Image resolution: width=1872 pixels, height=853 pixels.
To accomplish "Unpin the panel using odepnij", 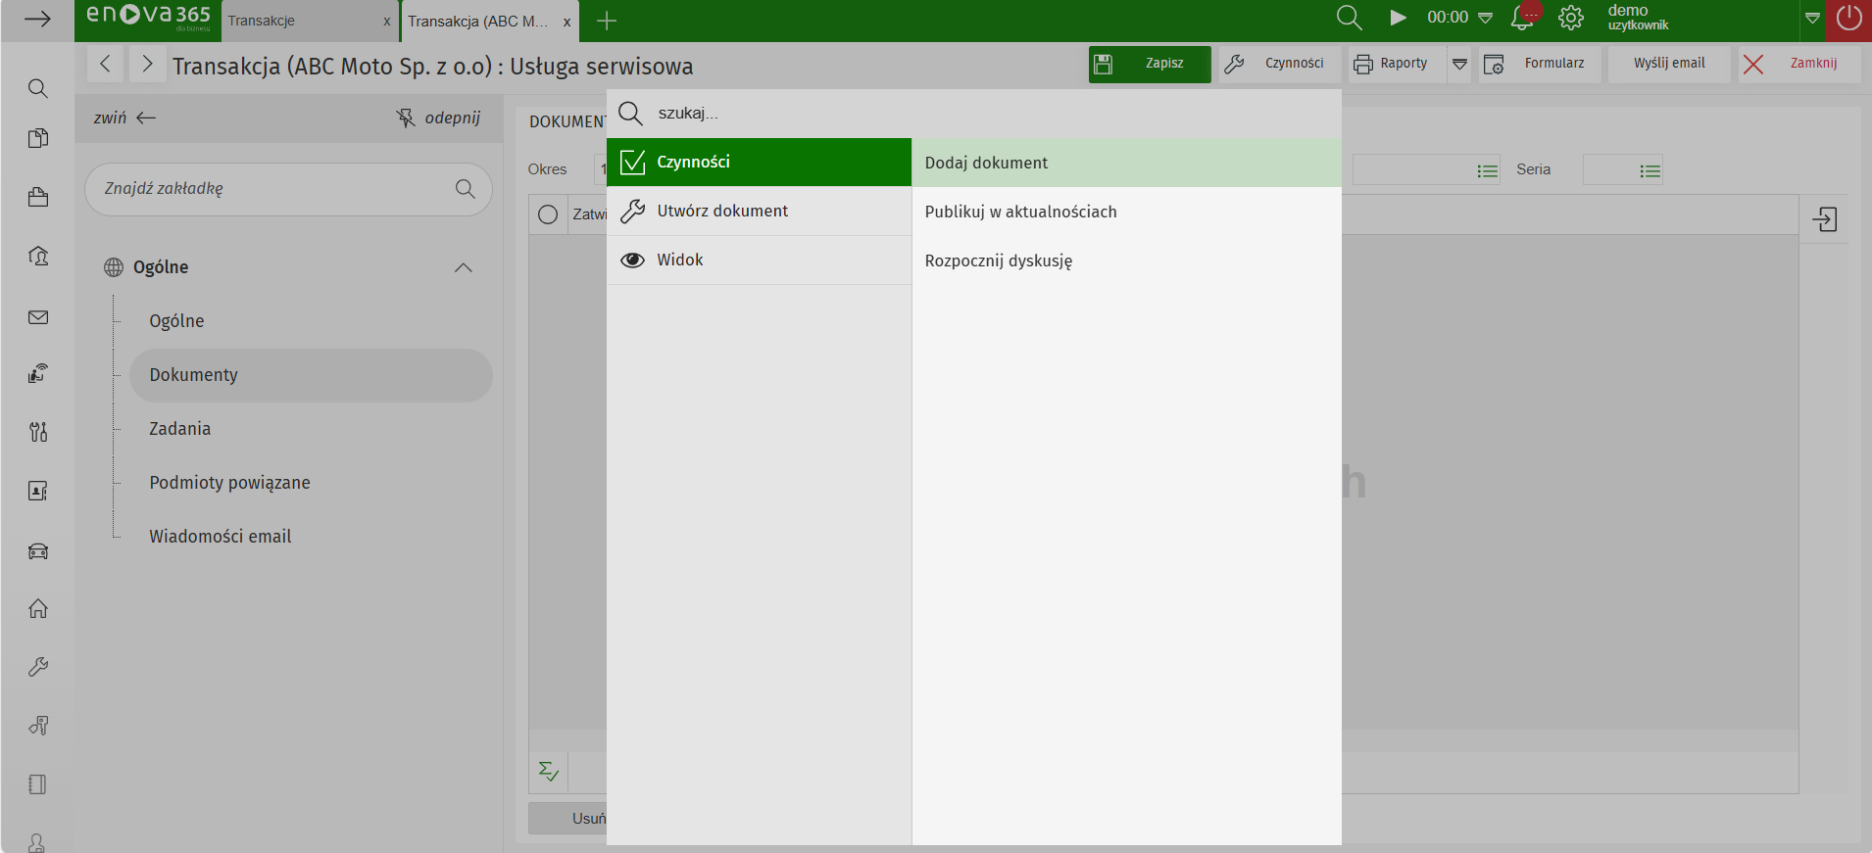I will coord(438,118).
